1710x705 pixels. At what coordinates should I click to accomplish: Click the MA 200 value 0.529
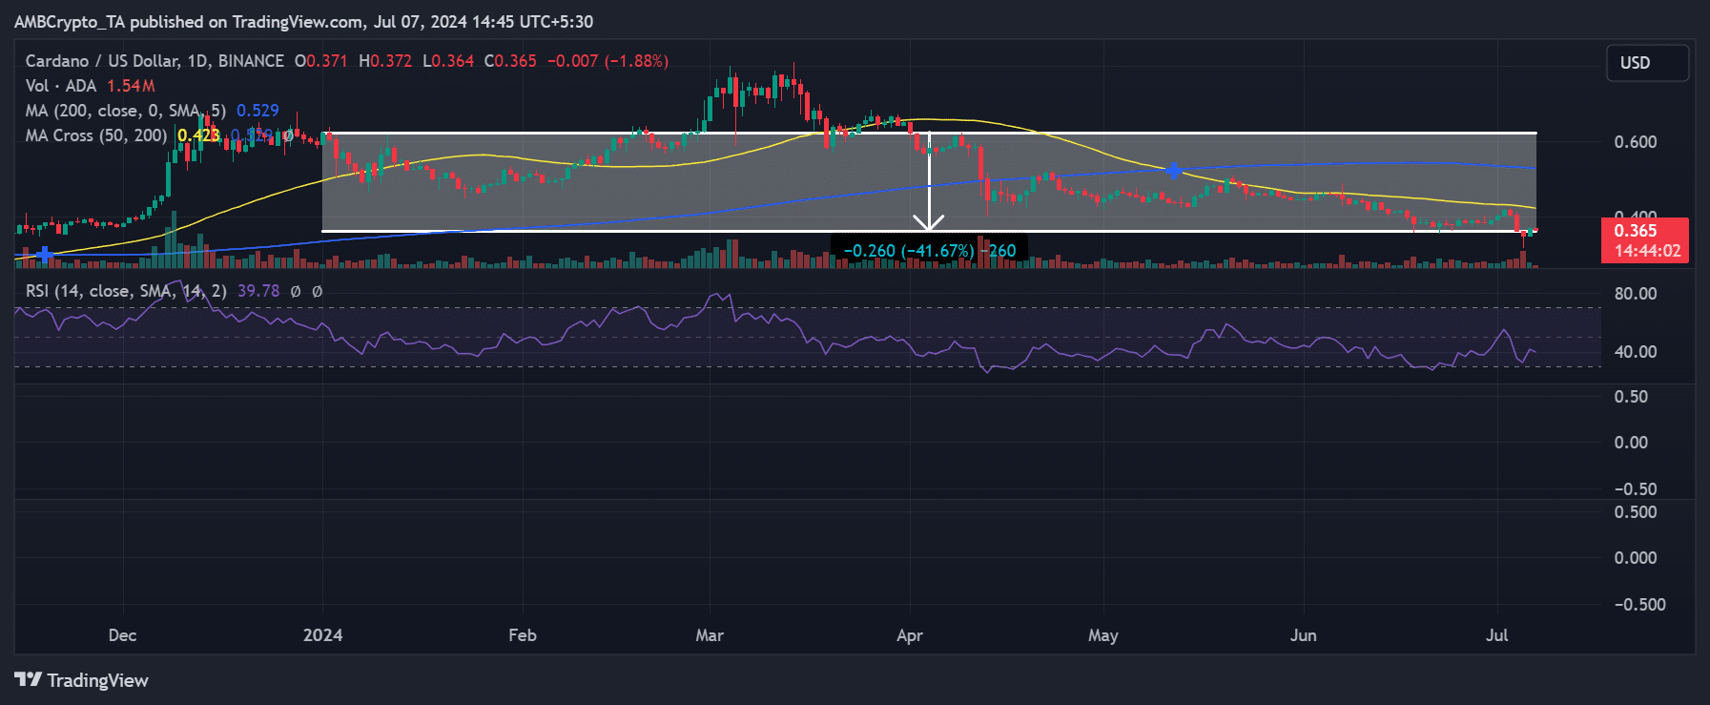(258, 111)
